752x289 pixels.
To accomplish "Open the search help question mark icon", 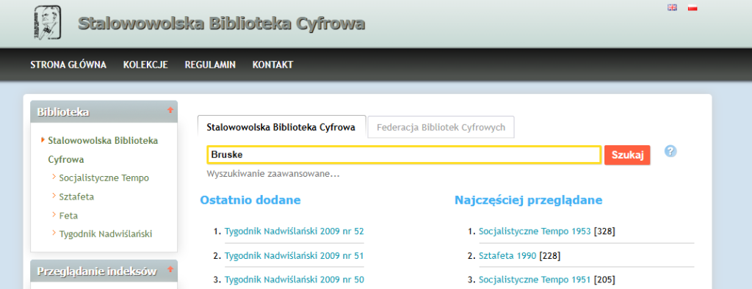I will (670, 151).
